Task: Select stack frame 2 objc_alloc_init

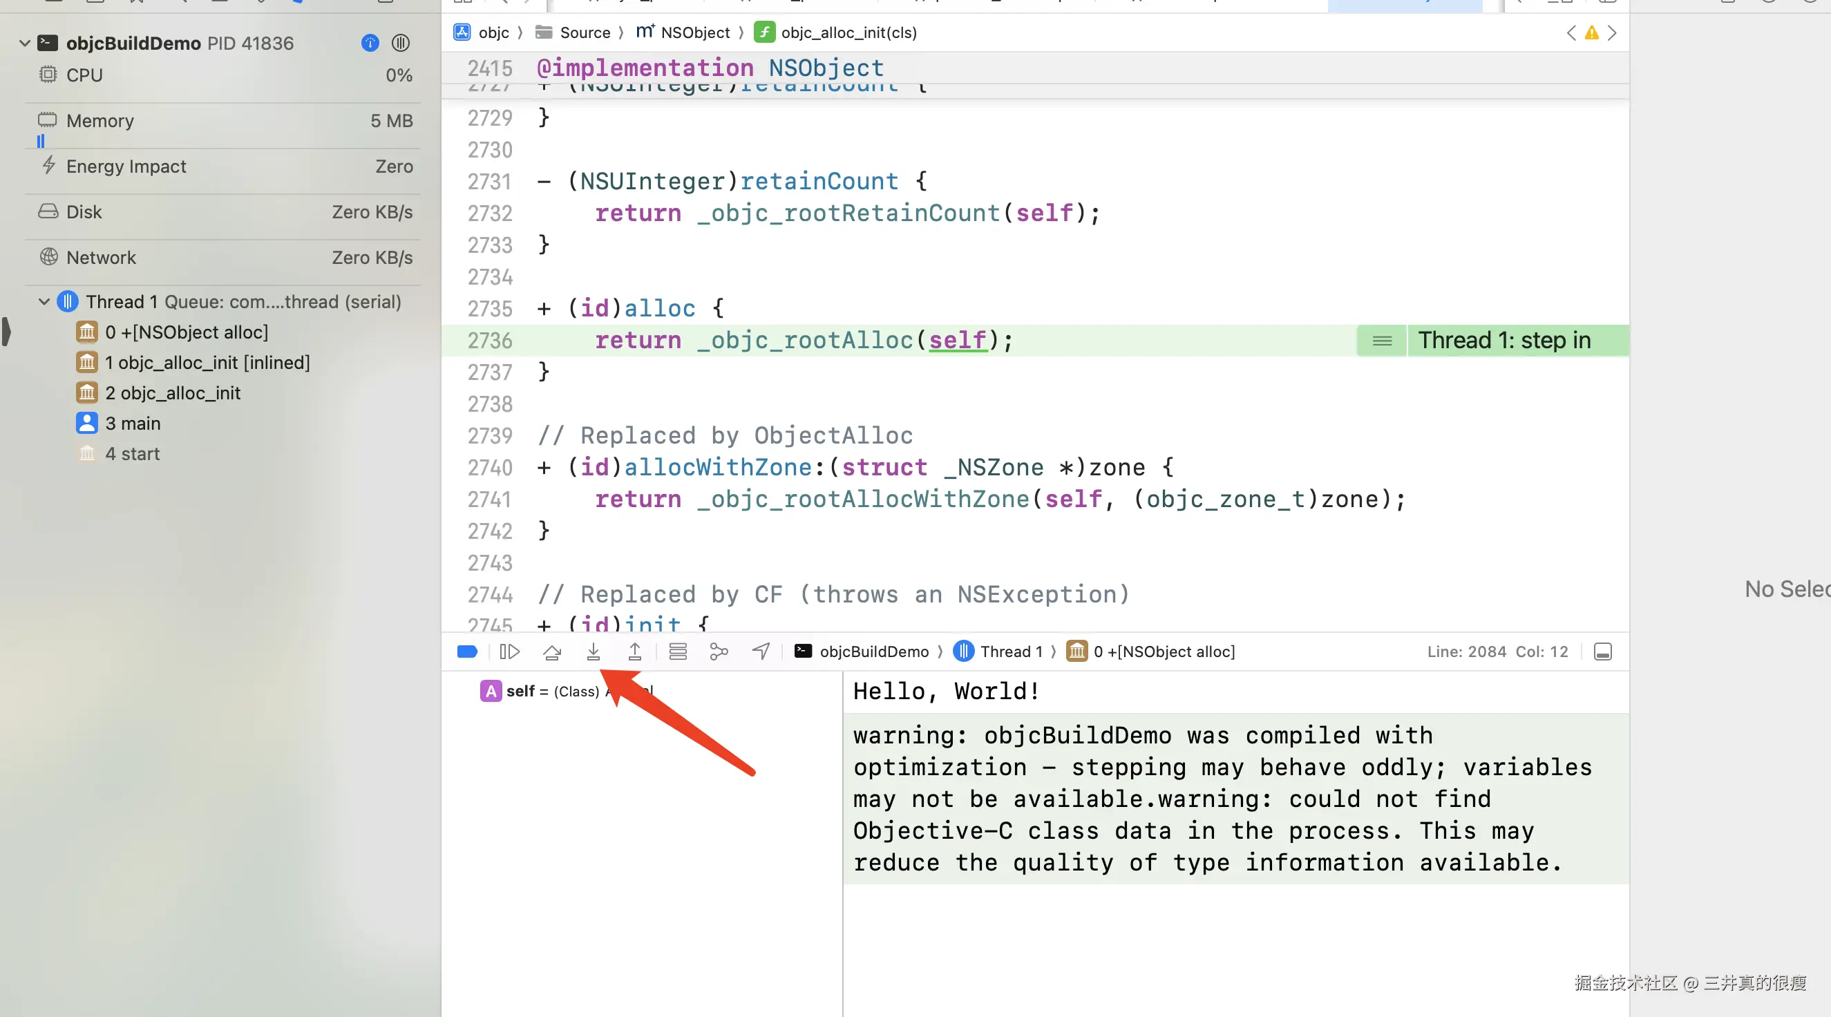Action: [173, 393]
